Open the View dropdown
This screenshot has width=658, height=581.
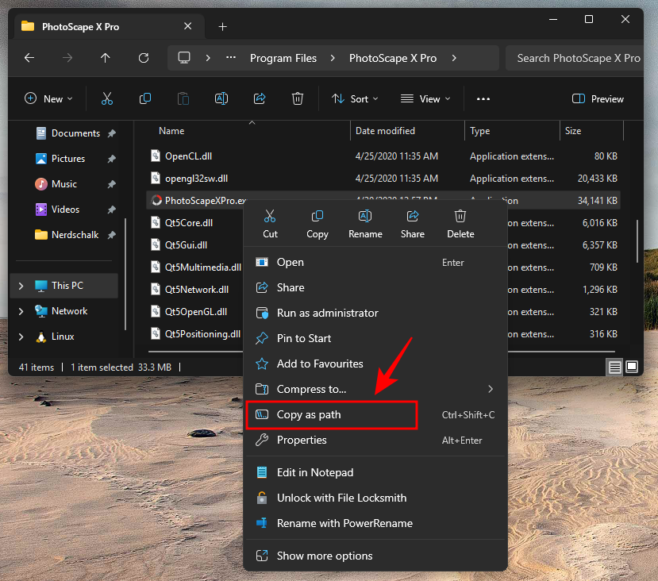pos(425,99)
